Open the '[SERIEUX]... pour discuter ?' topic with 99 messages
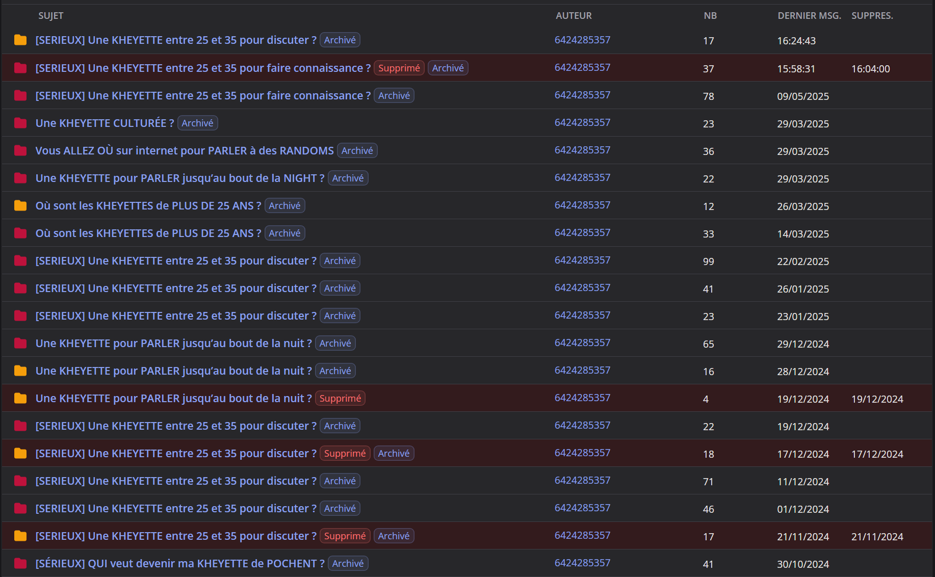Screen dimensions: 935x577 click(x=176, y=260)
